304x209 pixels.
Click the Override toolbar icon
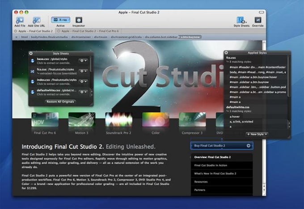[x=258, y=20]
